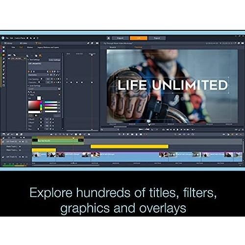Viewport: 245px width, 245px height.
Task: Click the eyedropper beside the color picker
Action: 41,112
